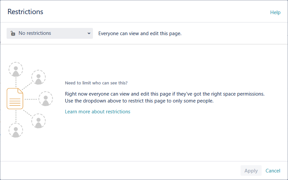Click the lower-right user avatar icon

[x=38, y=121]
